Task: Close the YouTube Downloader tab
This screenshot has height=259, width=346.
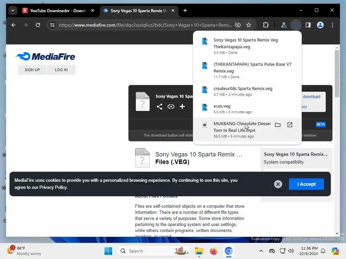Action: 93,10
